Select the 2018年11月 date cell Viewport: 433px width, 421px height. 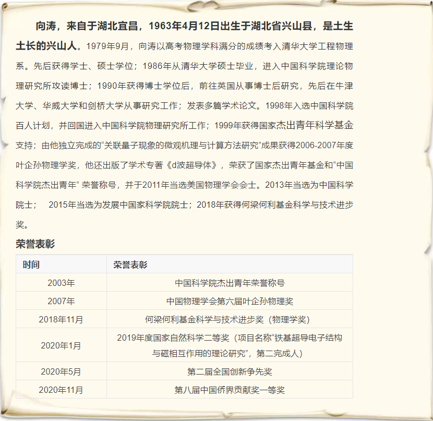click(61, 319)
